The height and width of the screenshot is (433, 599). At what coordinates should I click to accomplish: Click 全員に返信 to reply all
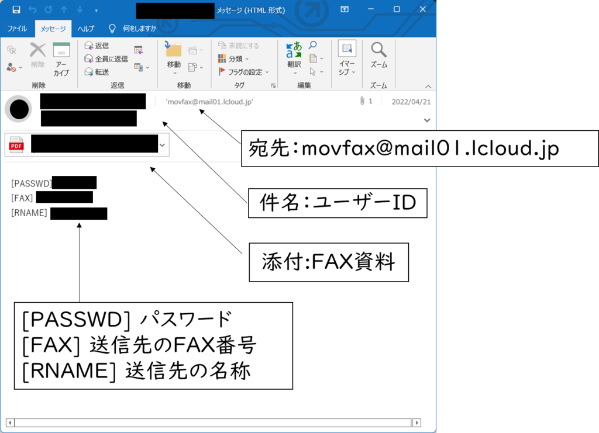(x=106, y=59)
